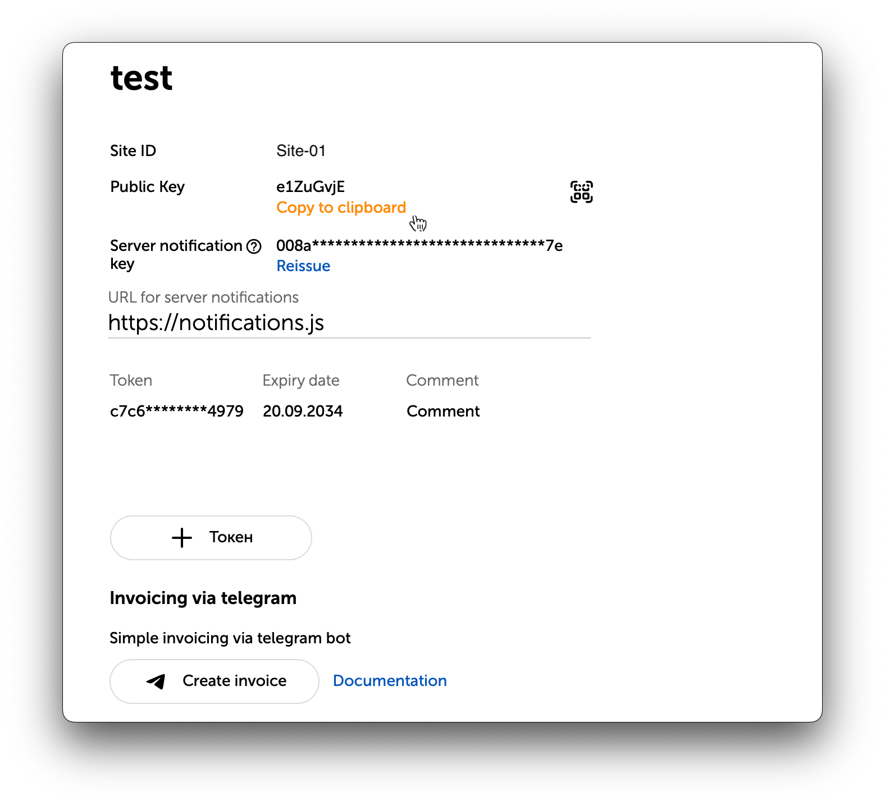Click the token's Comment cell value
The image size is (885, 805).
(443, 411)
